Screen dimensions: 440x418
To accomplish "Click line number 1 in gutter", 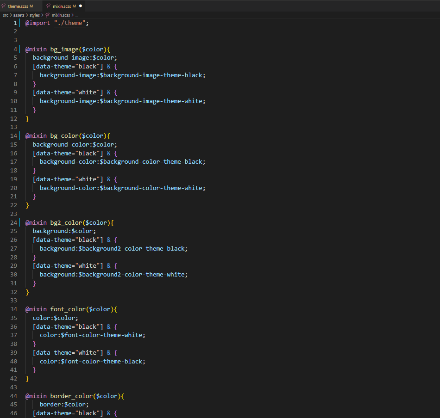I will tap(15, 23).
